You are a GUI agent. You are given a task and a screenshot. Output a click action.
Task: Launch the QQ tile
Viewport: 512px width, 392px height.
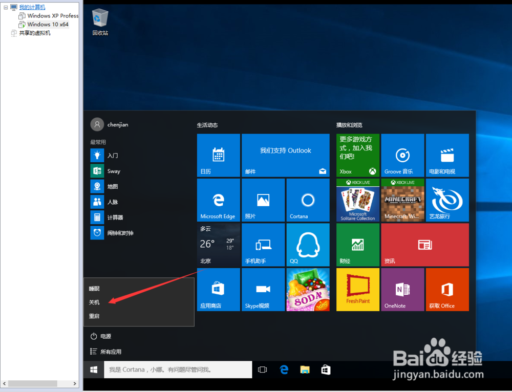click(308, 245)
